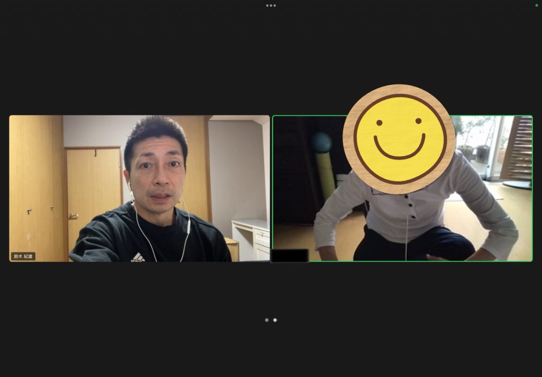This screenshot has width=542, height=377.
Task: Click the smiley face sticker overlay
Action: pos(399,139)
